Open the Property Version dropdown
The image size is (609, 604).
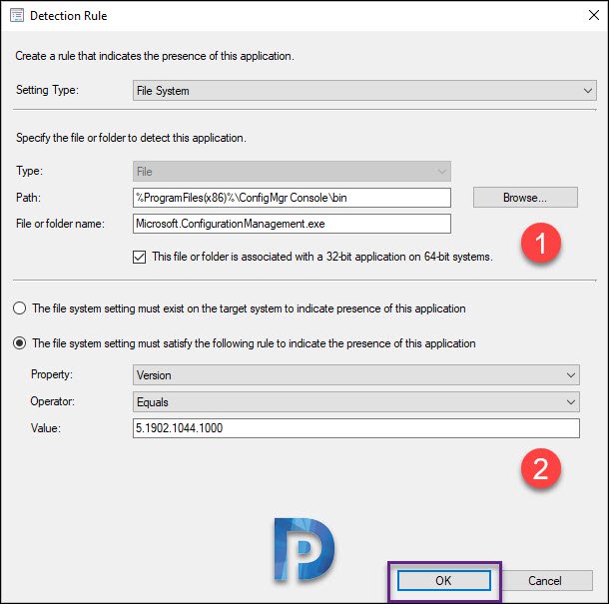point(356,375)
